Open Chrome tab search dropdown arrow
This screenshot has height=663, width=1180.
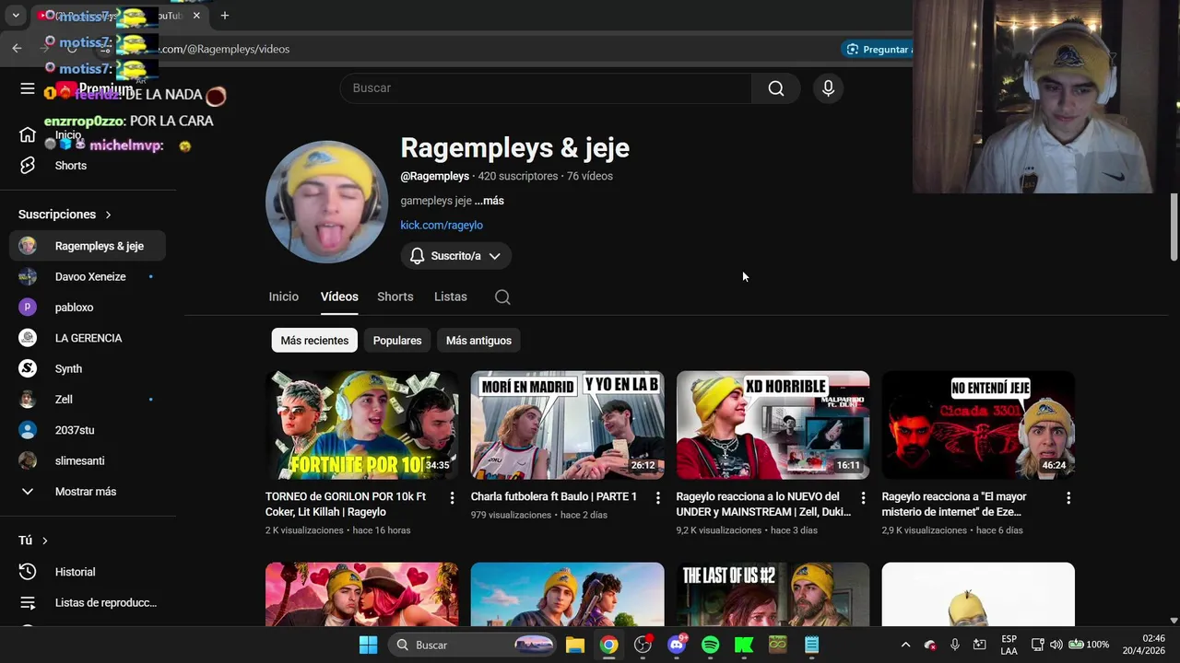pos(16,16)
